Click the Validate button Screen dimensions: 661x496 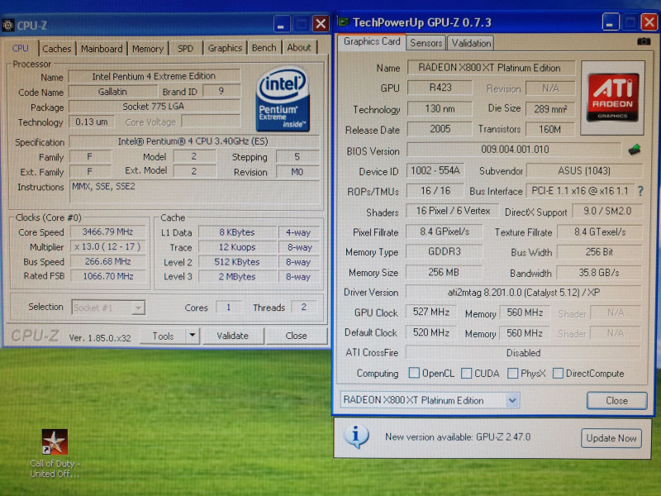pos(233,336)
